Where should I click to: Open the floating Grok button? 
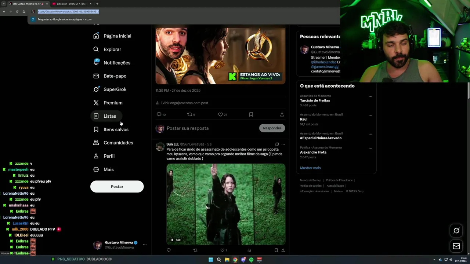click(x=456, y=231)
